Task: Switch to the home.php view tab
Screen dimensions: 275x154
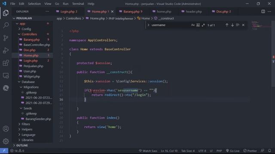Action: click(x=164, y=12)
